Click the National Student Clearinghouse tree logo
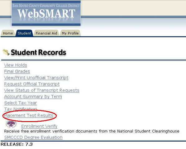The image size is (186, 149). (11, 124)
